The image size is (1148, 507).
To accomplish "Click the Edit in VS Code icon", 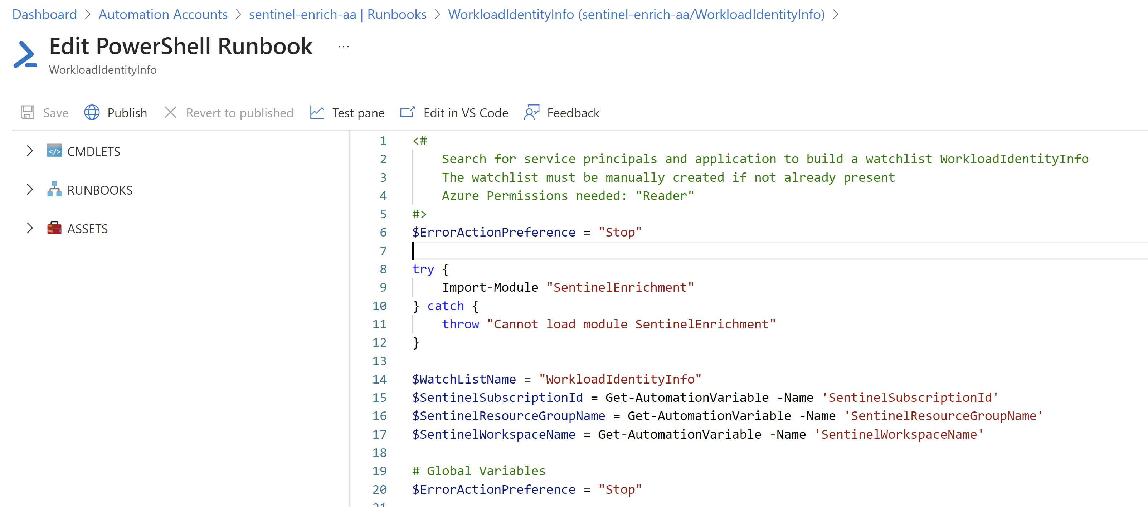I will point(407,112).
